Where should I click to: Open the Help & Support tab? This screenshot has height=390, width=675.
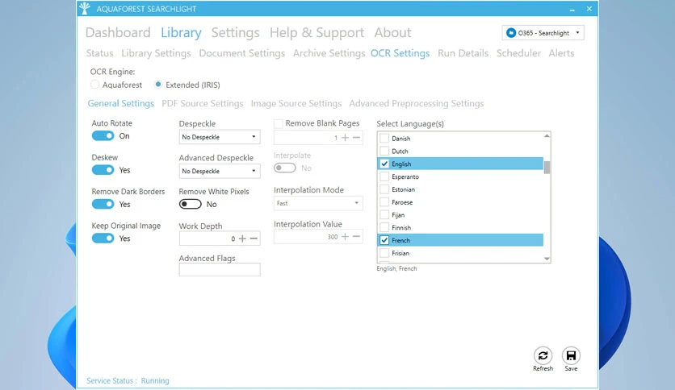coord(317,33)
